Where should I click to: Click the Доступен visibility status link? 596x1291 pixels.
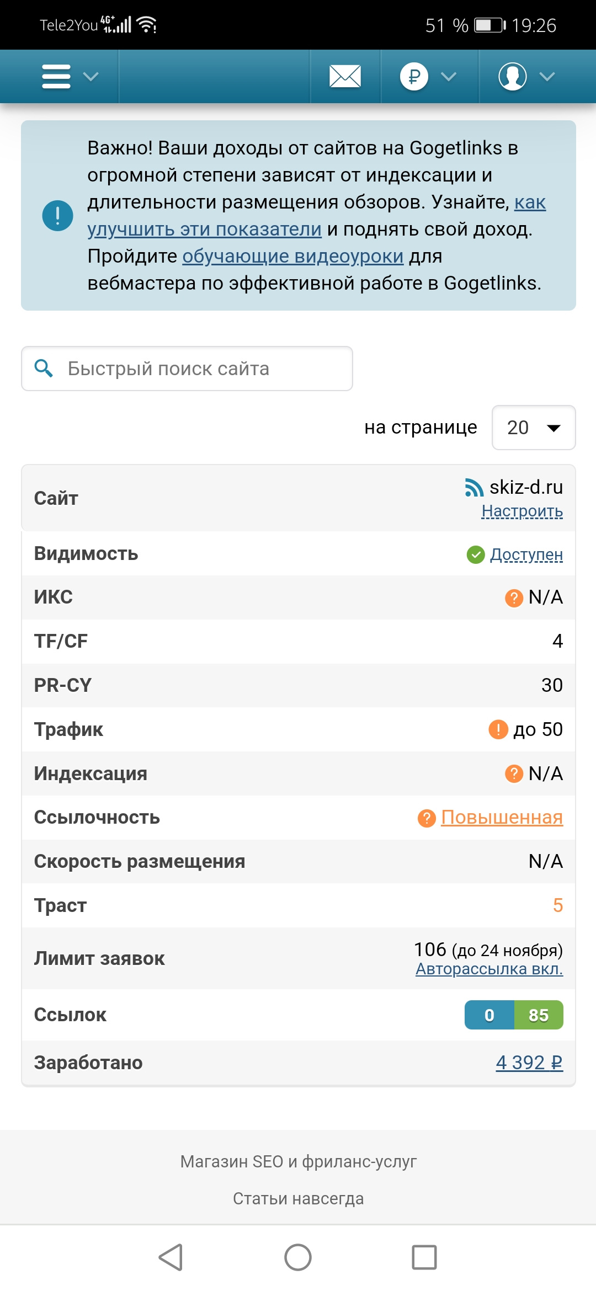pos(526,554)
